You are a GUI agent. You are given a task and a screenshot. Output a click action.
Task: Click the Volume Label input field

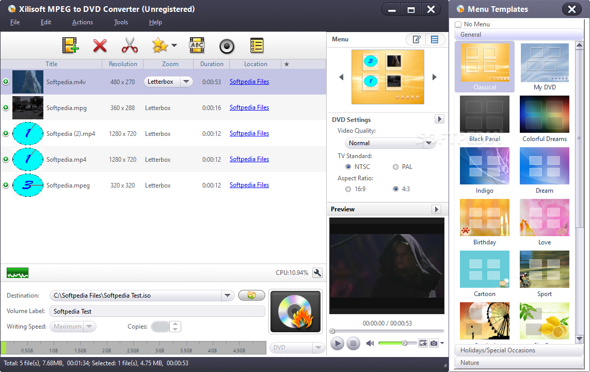(157, 312)
